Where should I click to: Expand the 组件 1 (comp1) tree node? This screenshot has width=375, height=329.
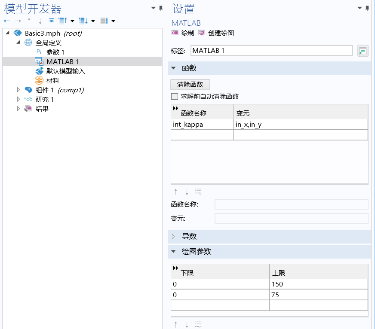coord(18,90)
